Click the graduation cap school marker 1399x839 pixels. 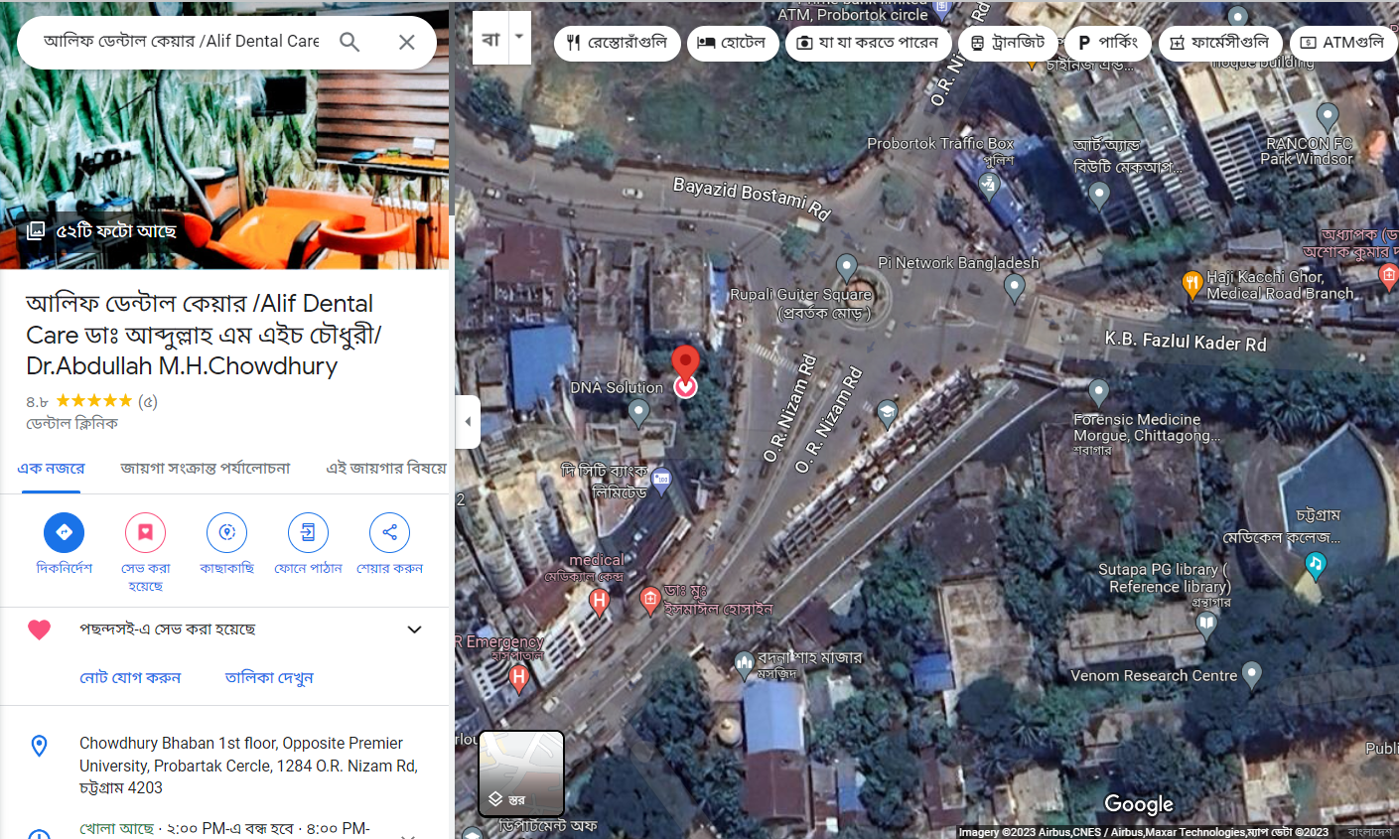(887, 412)
